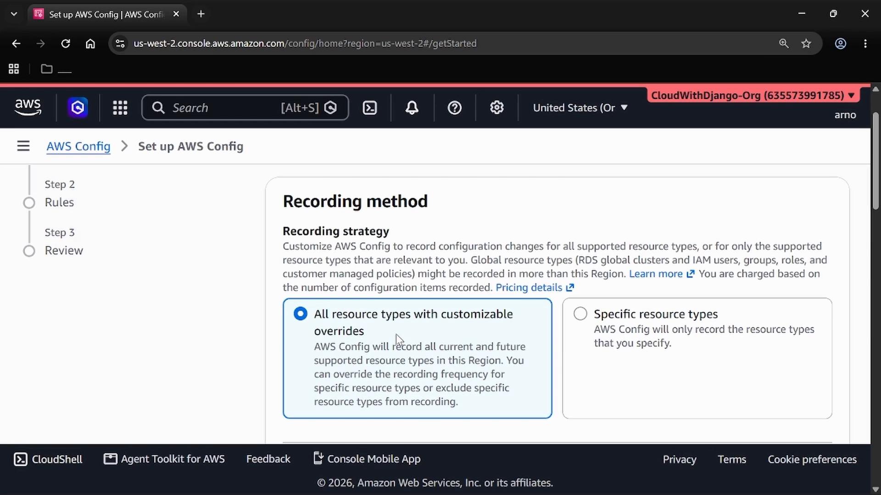Go to Step 2 Rules in wizard

pyautogui.click(x=59, y=202)
